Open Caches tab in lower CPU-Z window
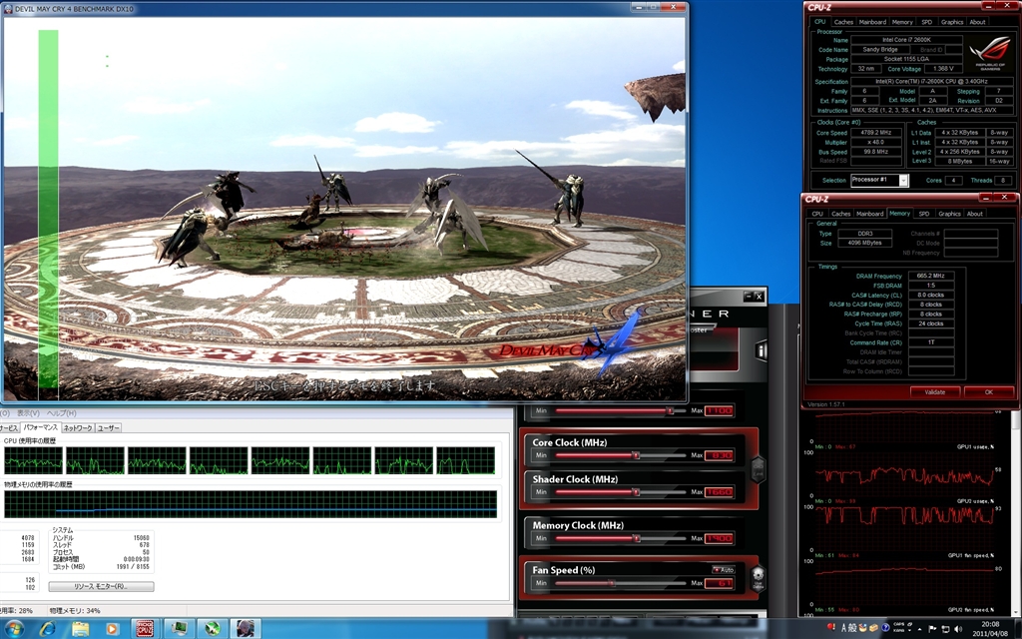The width and height of the screenshot is (1022, 639). click(840, 214)
